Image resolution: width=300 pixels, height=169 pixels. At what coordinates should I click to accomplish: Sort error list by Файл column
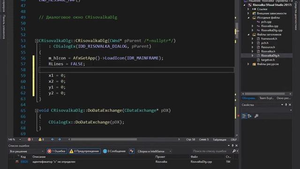(x=194, y=157)
